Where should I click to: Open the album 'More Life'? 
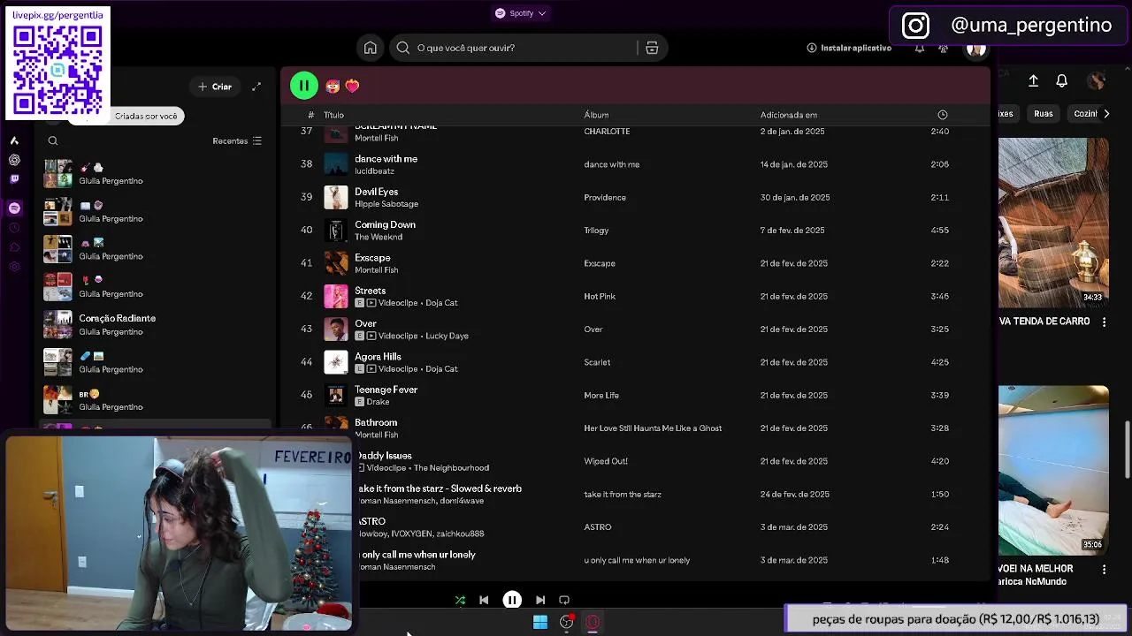click(601, 396)
